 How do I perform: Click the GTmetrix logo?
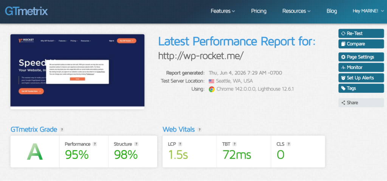(26, 11)
